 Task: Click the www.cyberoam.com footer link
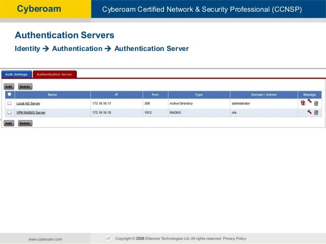pos(45,239)
